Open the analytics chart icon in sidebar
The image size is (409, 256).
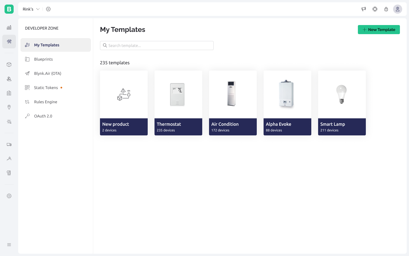[9, 28]
